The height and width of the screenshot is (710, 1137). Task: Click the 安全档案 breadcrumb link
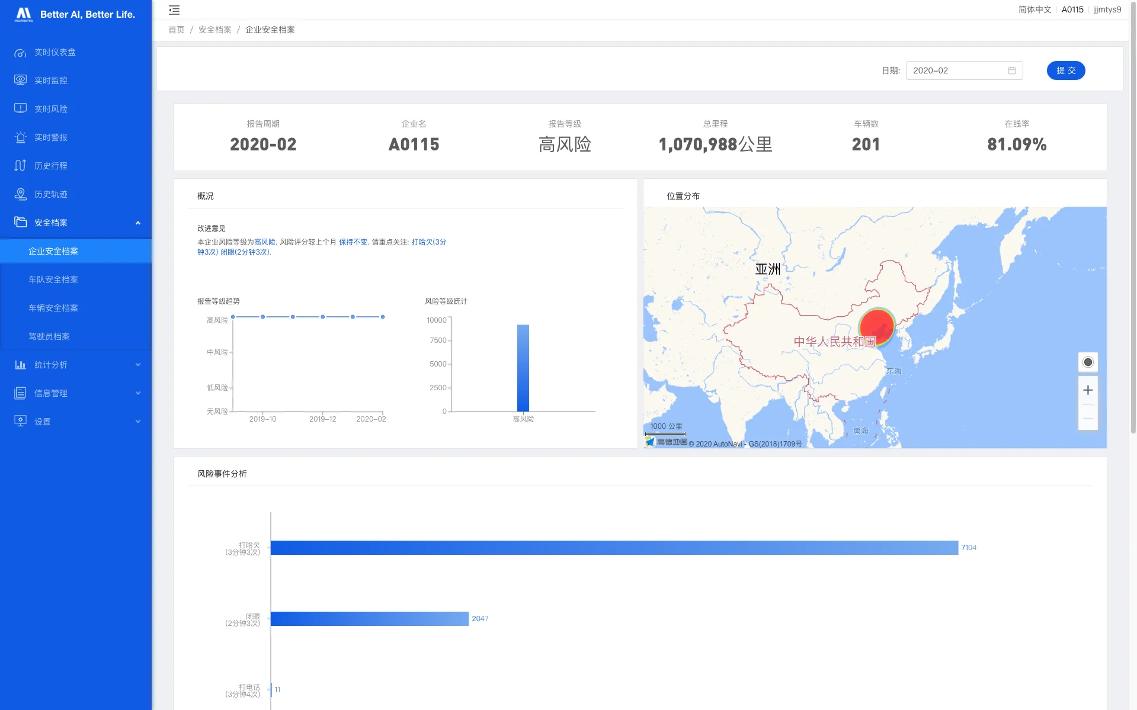[215, 30]
